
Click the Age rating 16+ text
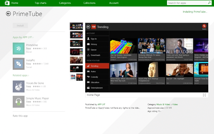pyautogui.click(x=154, y=111)
